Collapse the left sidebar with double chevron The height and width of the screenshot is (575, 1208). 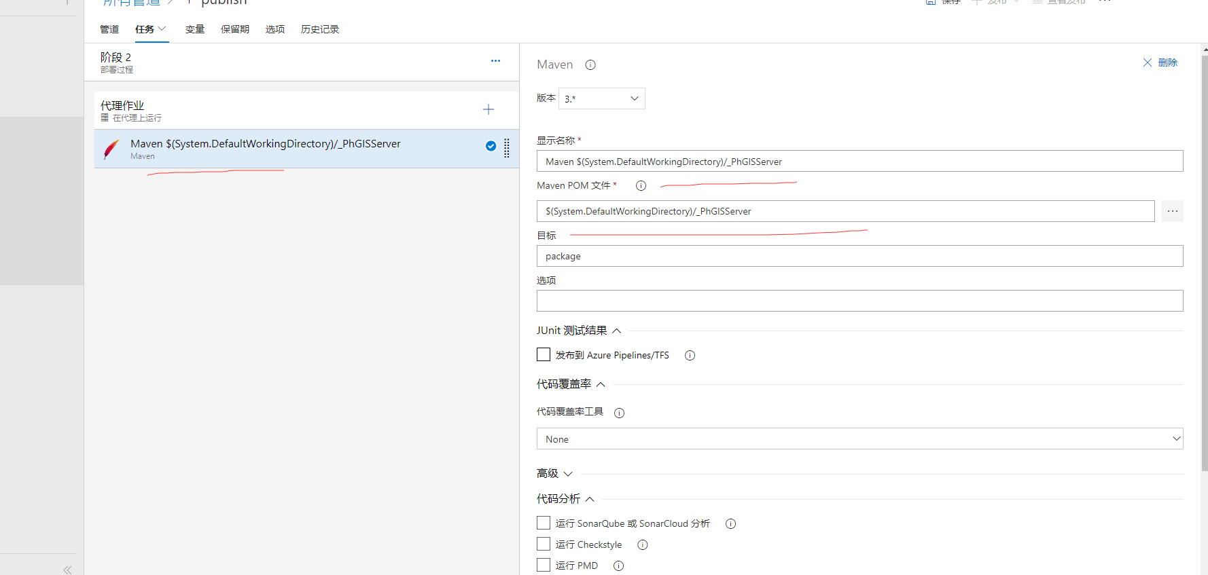point(67,570)
